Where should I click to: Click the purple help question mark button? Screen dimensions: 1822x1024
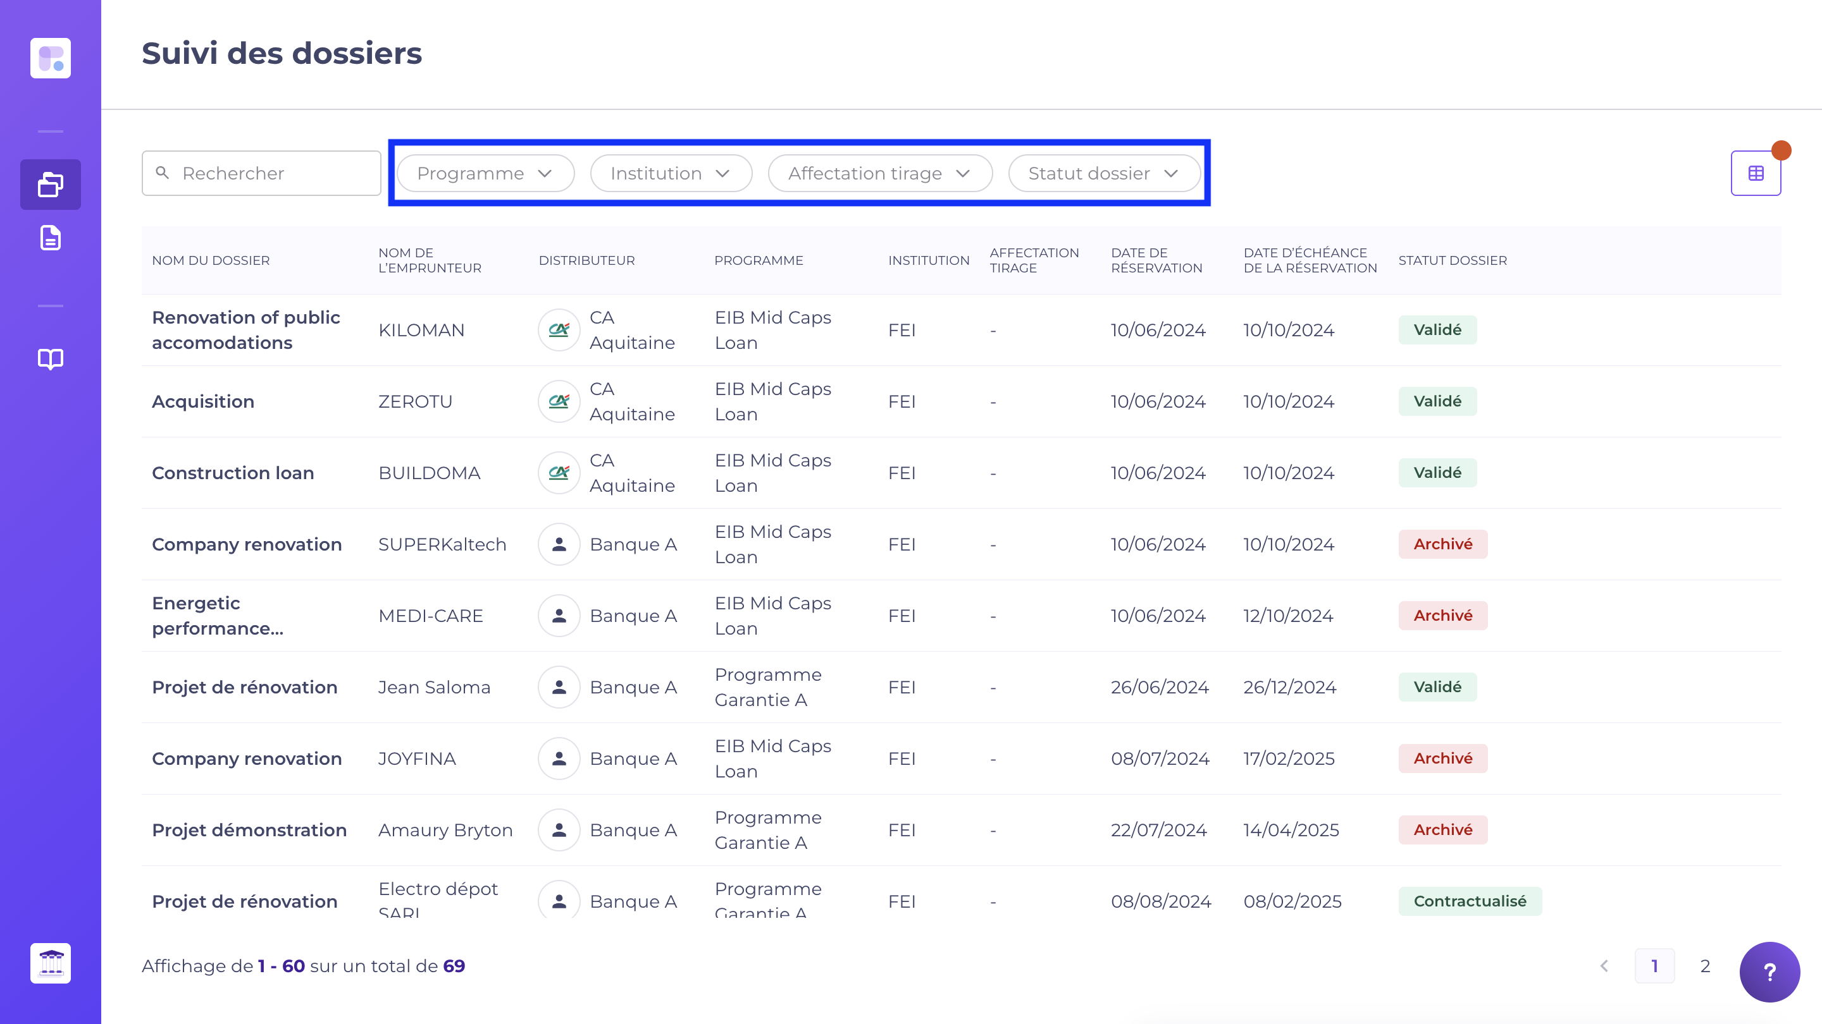click(x=1769, y=972)
